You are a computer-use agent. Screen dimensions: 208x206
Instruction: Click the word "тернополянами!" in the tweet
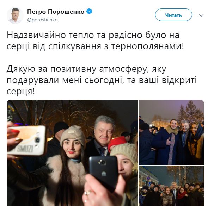click(147, 46)
